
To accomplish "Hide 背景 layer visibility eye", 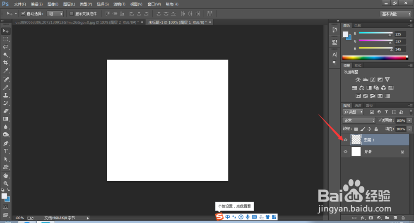I will [x=345, y=152].
